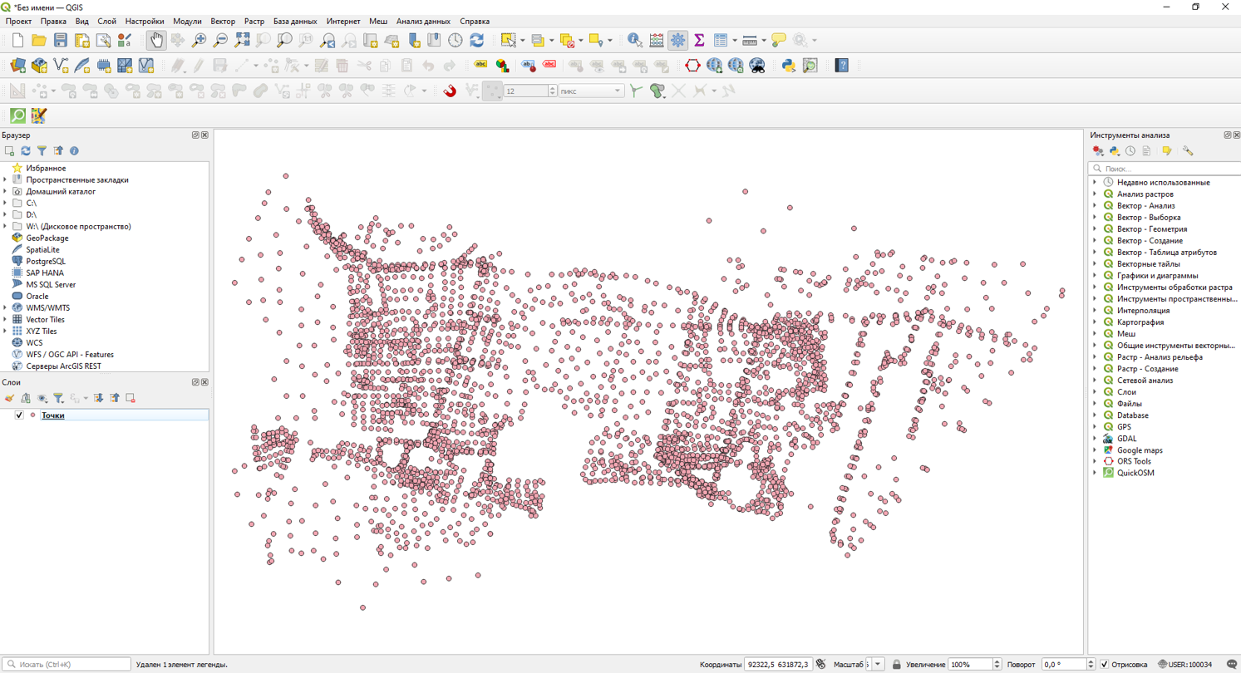Uncheck the Отрисовка rendering checkbox
Image resolution: width=1241 pixels, height=673 pixels.
[1104, 665]
